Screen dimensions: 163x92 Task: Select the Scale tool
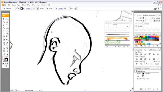point(7,33)
